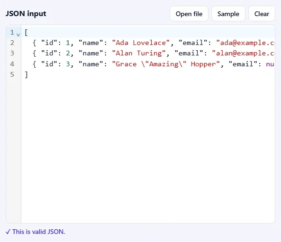This screenshot has width=281, height=242.
Task: Click the "name" key on line 3
Action: tap(91, 54)
